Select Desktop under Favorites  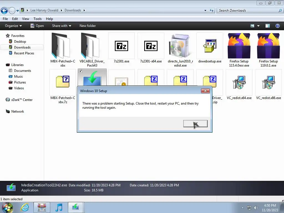coord(20,42)
